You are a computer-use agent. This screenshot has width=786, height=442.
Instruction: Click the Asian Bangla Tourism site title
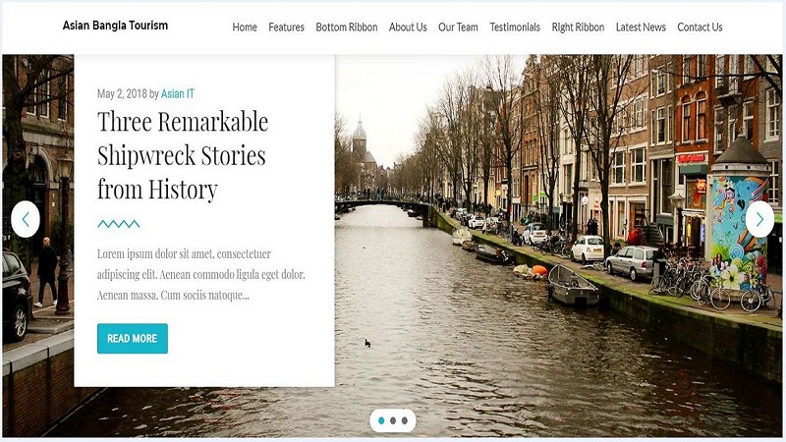tap(115, 26)
